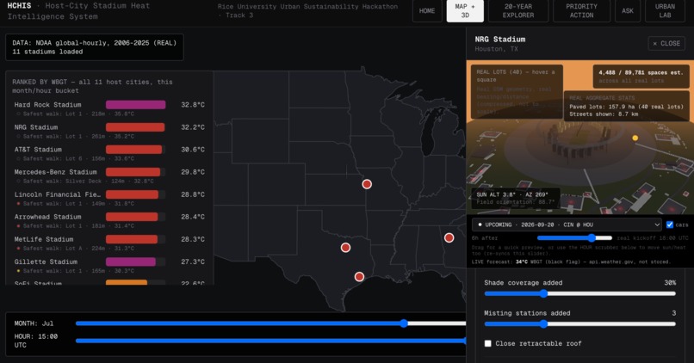Click the 29.8°C value
The width and height of the screenshot is (694, 363).
(x=193, y=172)
